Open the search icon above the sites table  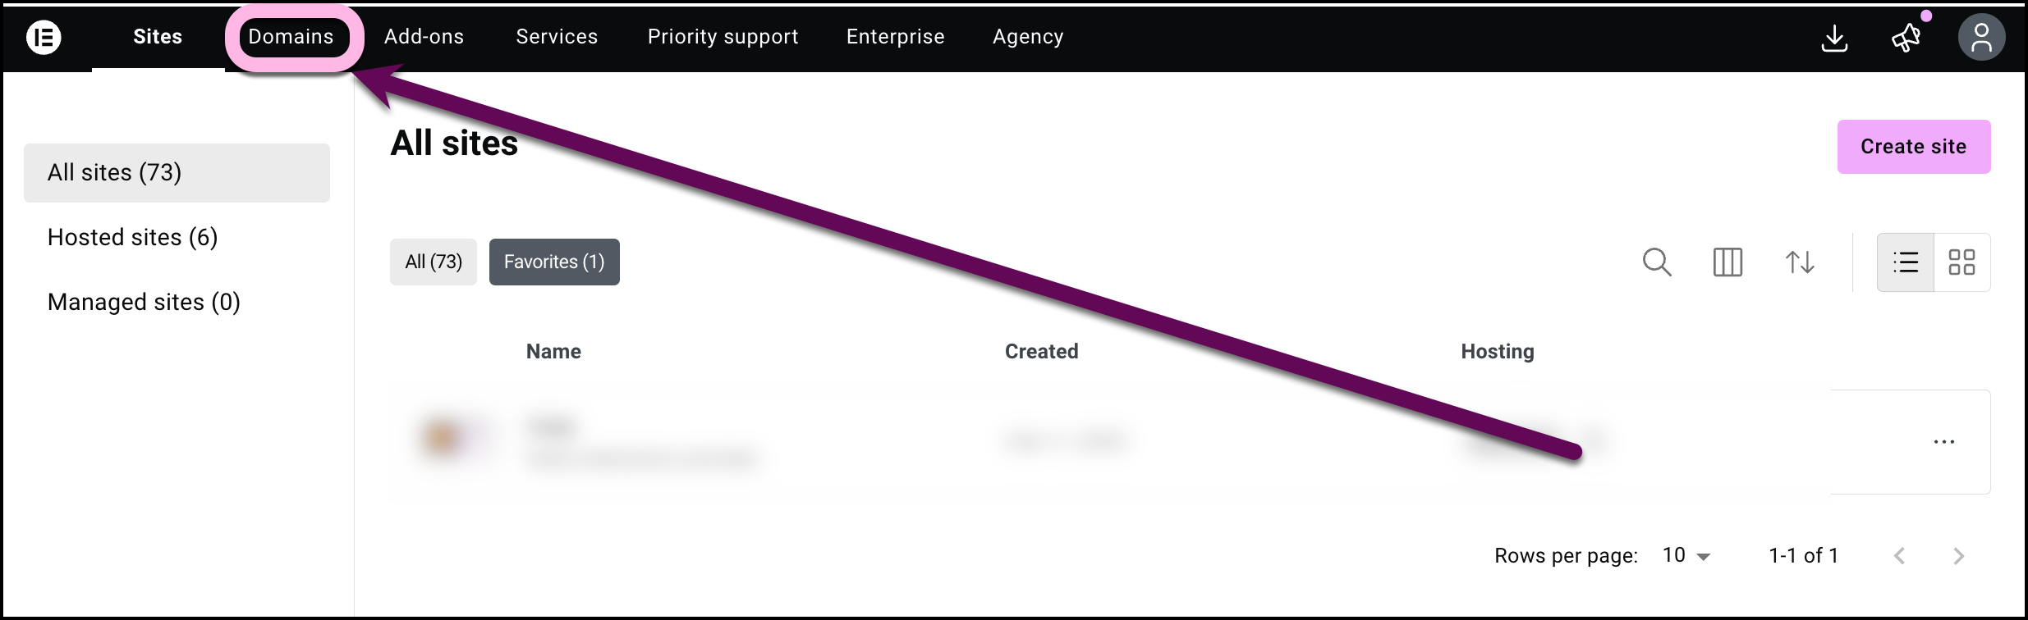click(x=1657, y=262)
